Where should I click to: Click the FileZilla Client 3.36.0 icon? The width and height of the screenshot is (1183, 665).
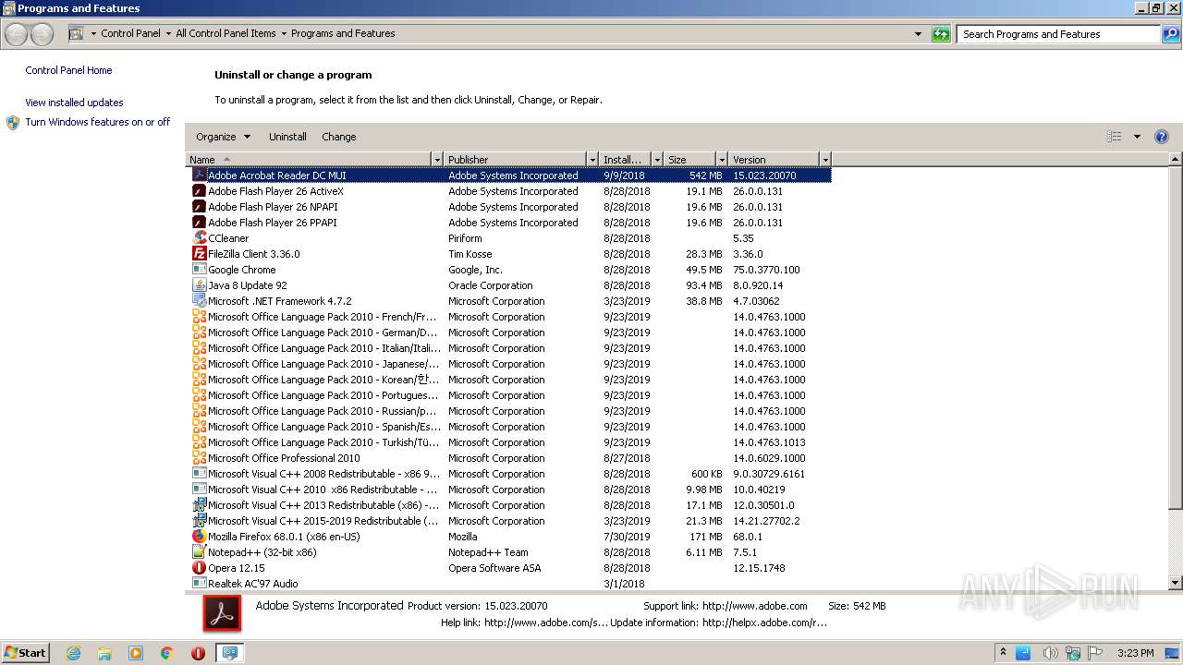[x=199, y=254]
